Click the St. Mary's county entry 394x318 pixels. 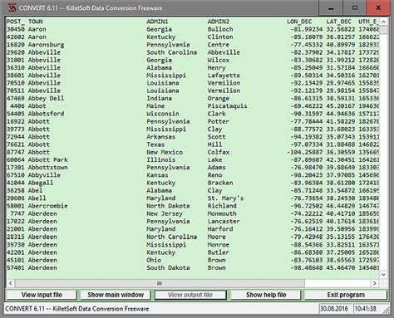pyautogui.click(x=225, y=198)
